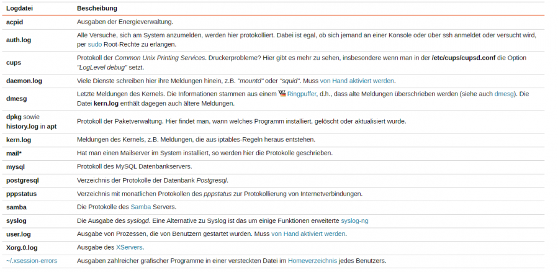558x272 pixels.
Task: Click the cups logfile name
Action: click(14, 62)
